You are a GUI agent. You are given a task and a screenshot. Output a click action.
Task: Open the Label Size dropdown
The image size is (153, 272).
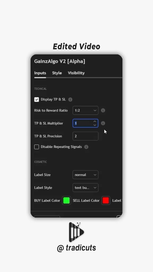tap(85, 175)
